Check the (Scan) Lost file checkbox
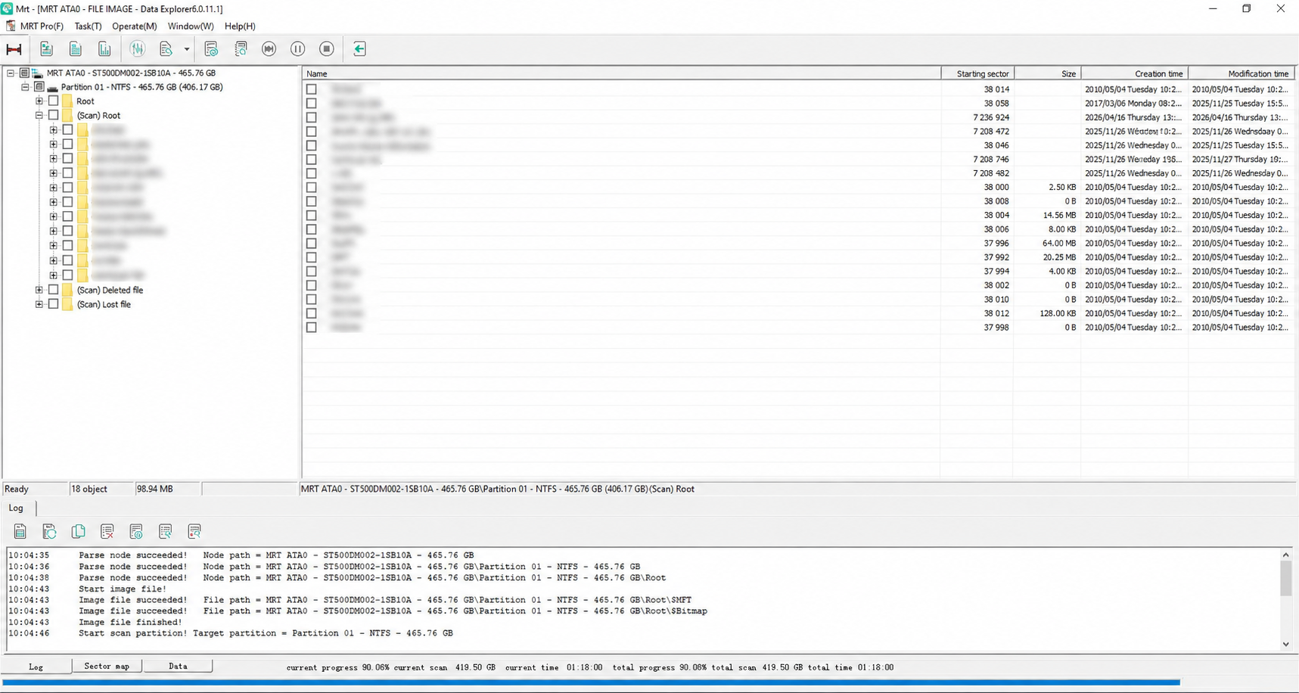The width and height of the screenshot is (1299, 693). tap(54, 304)
